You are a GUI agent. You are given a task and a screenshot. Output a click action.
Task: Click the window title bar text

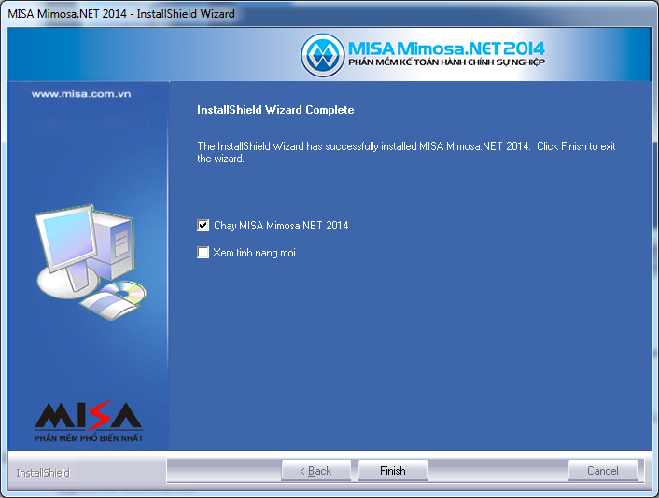[x=121, y=14]
